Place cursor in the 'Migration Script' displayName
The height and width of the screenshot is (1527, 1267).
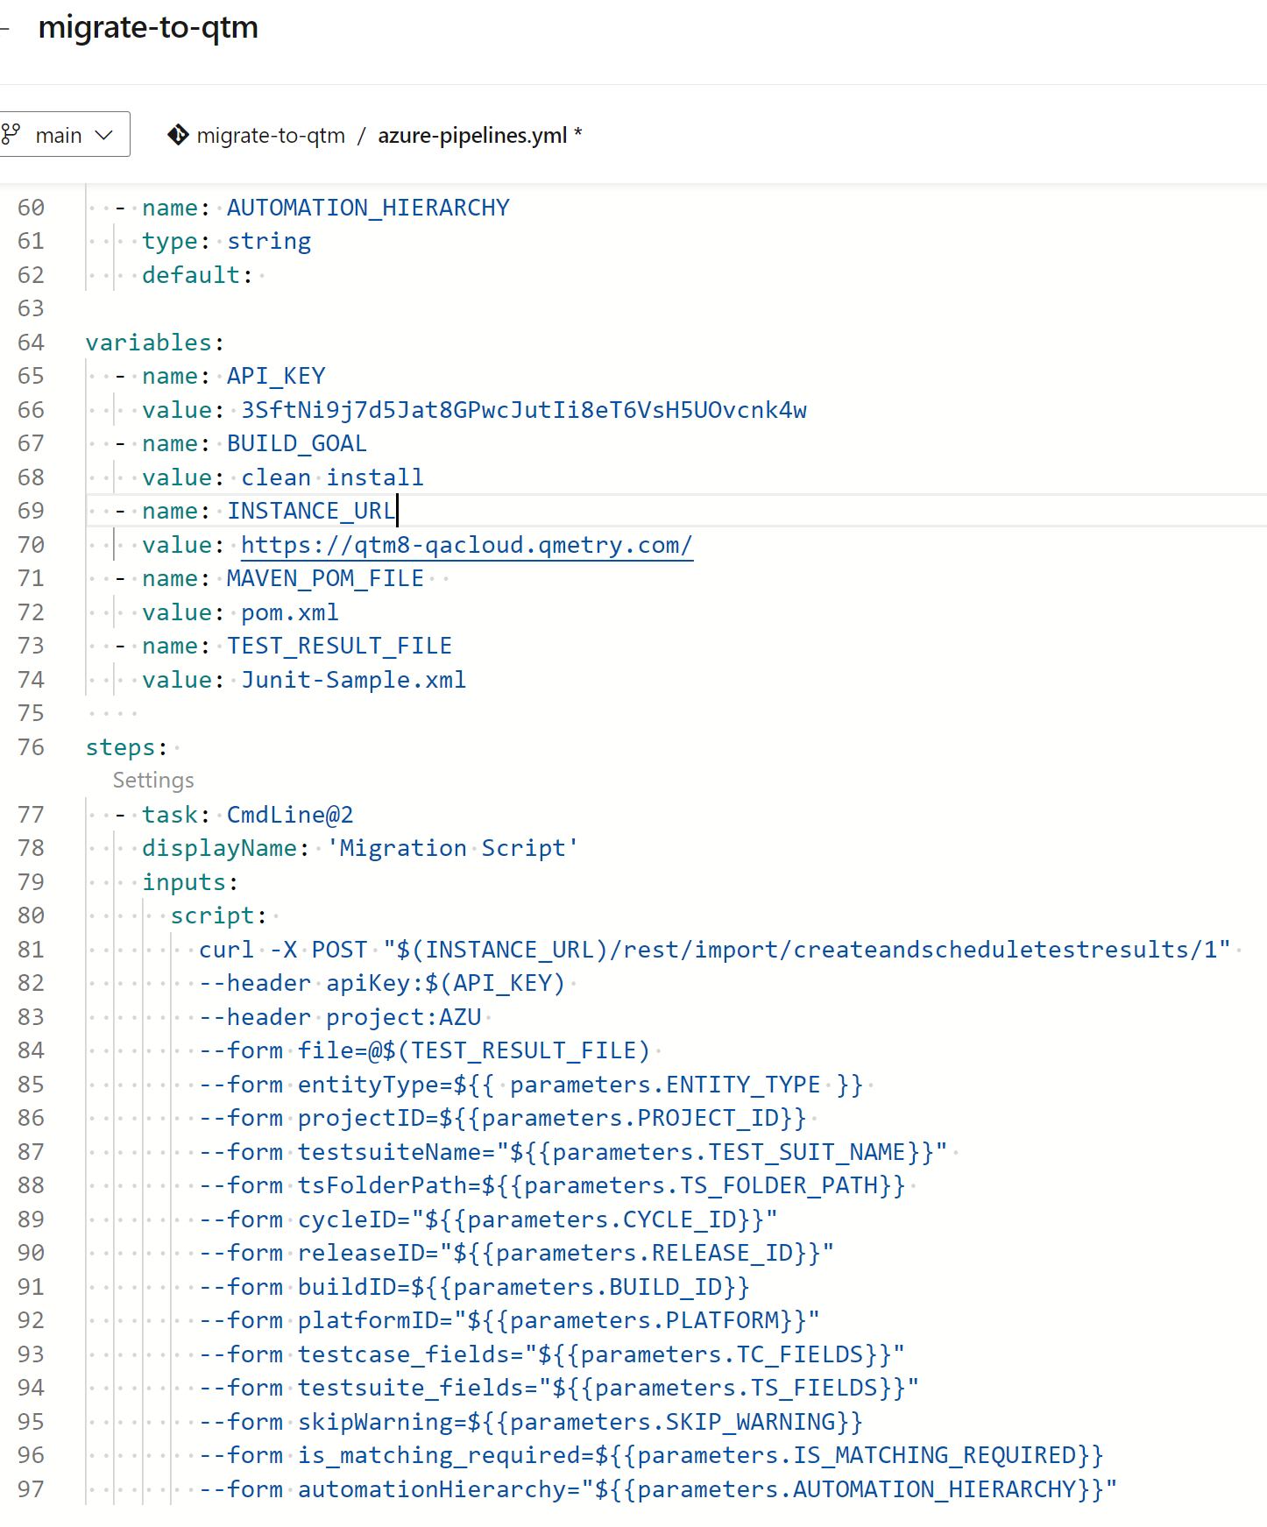tap(451, 848)
